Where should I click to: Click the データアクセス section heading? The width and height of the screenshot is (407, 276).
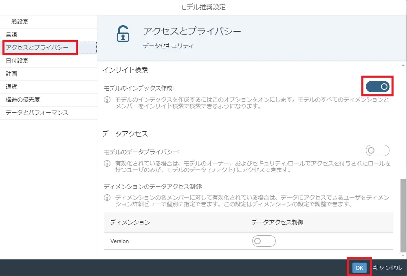[x=125, y=134]
